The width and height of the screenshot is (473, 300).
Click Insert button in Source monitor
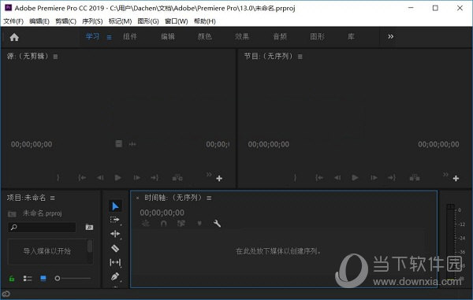(177, 178)
